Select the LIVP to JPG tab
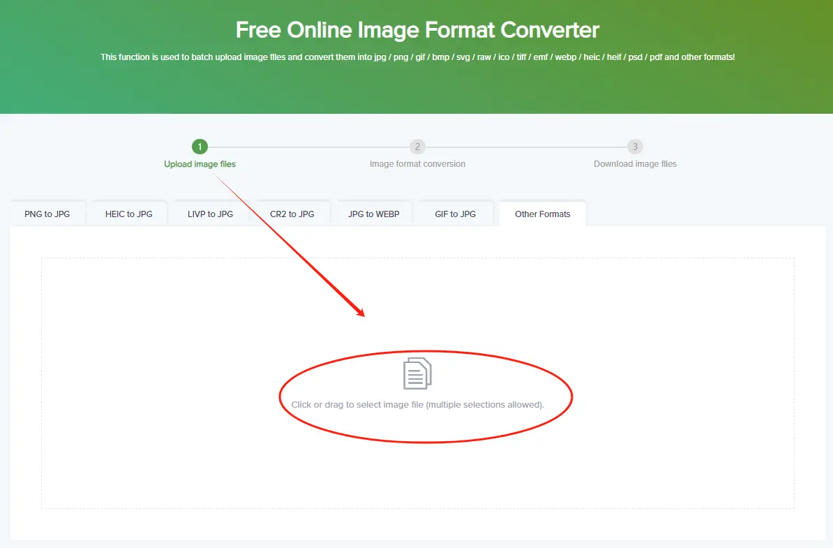The image size is (833, 548). 211,214
